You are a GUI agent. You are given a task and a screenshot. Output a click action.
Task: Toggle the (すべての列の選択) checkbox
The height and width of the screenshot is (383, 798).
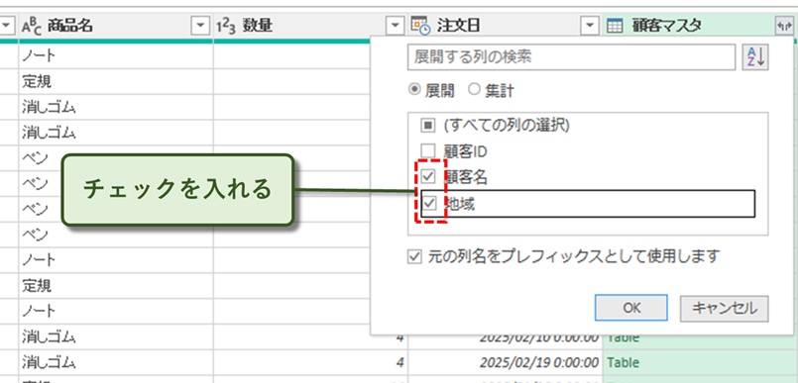pyautogui.click(x=428, y=125)
